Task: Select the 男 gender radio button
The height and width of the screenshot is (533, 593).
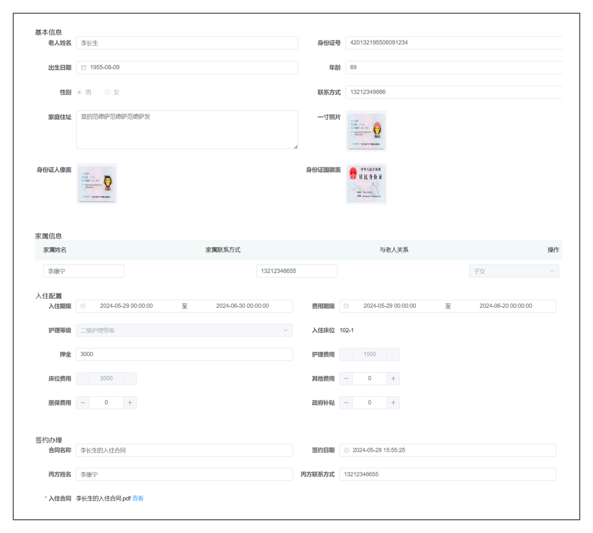Action: coord(80,92)
